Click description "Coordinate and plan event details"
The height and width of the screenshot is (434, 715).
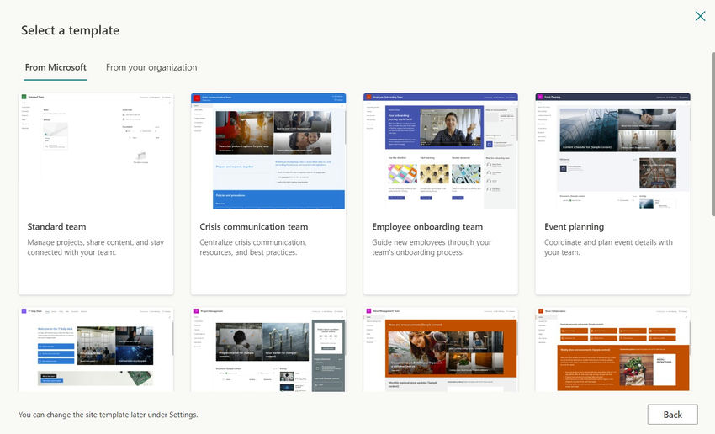pyautogui.click(x=608, y=247)
